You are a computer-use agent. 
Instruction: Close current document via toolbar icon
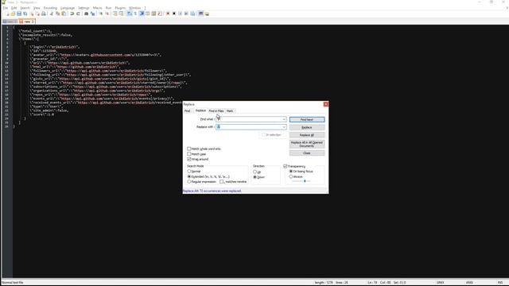pos(32,14)
